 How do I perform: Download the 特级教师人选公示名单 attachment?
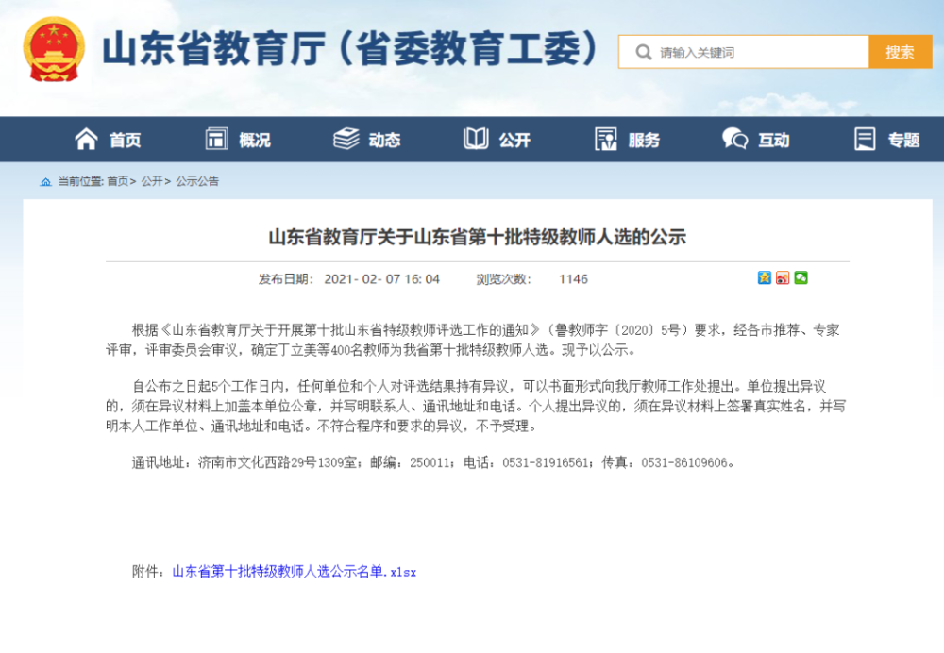tap(295, 570)
